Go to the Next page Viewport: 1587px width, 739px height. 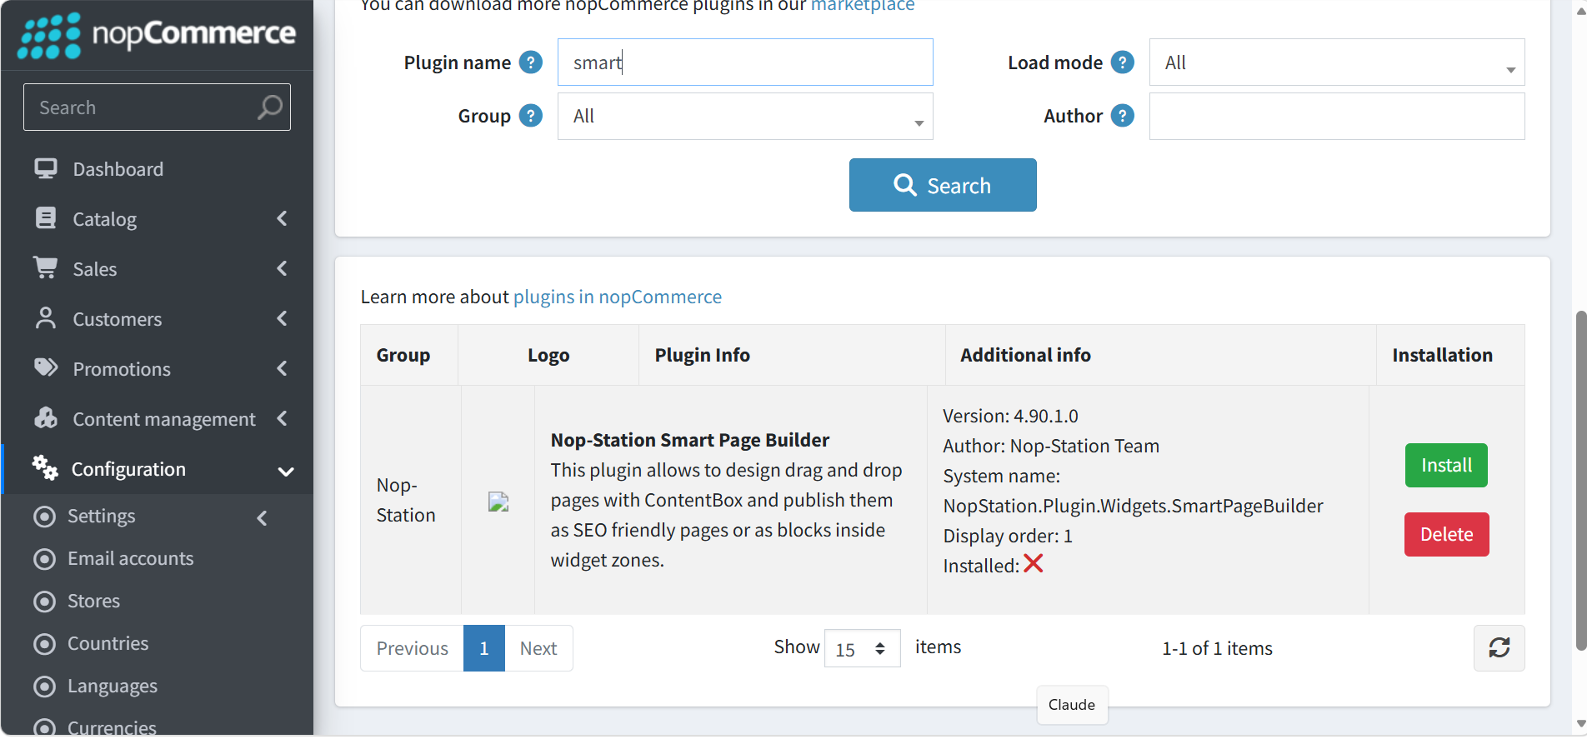(x=538, y=648)
